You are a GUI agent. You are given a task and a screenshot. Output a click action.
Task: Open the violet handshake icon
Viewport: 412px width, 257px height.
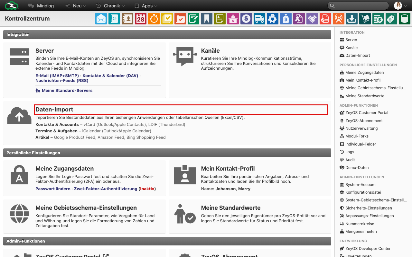tap(312, 19)
